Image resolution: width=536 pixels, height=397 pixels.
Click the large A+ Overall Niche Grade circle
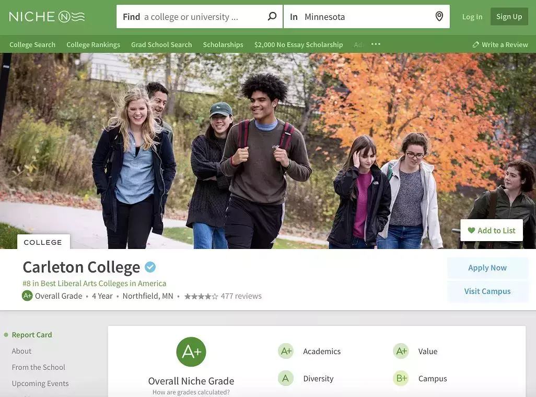[191, 352]
